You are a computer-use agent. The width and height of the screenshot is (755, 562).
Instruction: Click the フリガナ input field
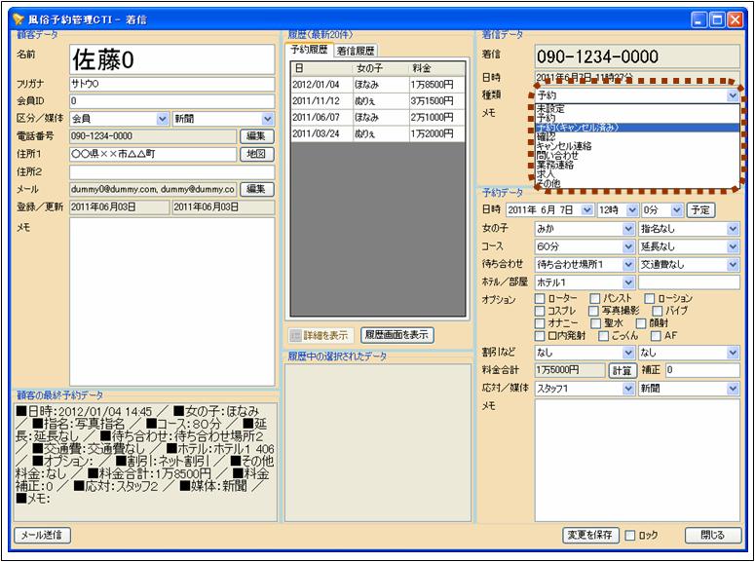coord(171,84)
